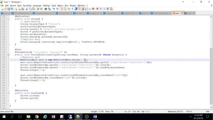The width and height of the screenshot is (213, 120).
Task: Open Find with the binoculars icon
Action: (46, 9)
